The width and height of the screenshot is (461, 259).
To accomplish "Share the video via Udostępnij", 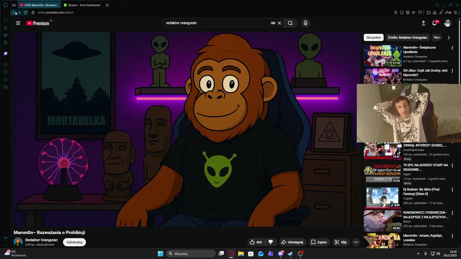I will tap(292, 242).
